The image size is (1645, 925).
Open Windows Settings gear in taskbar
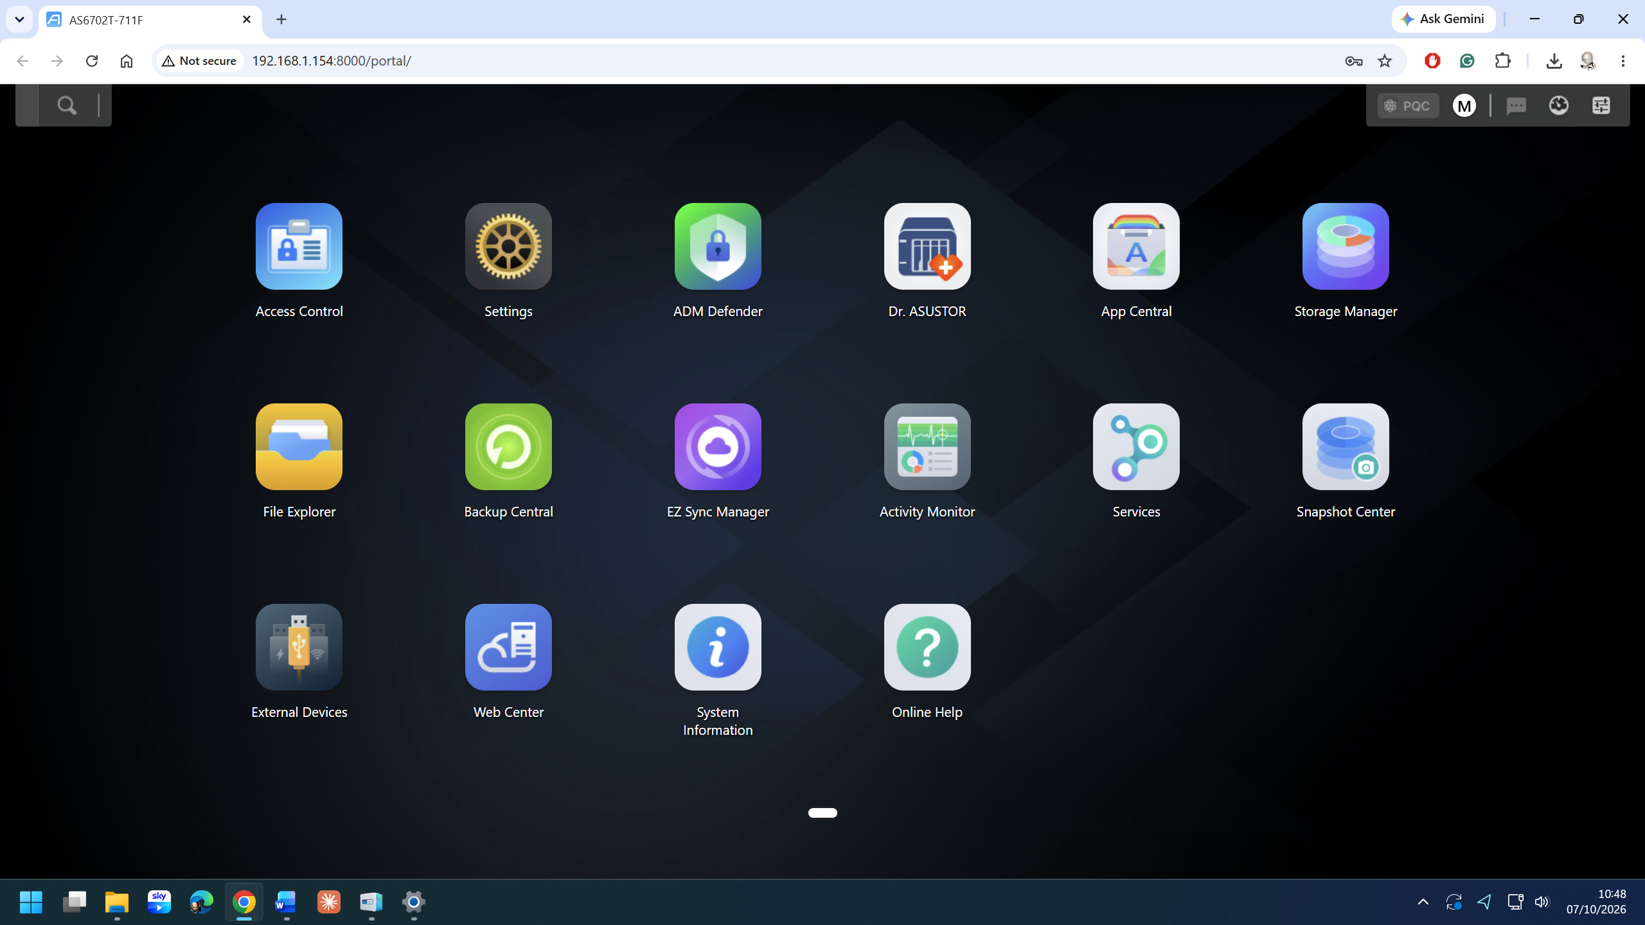coord(414,902)
